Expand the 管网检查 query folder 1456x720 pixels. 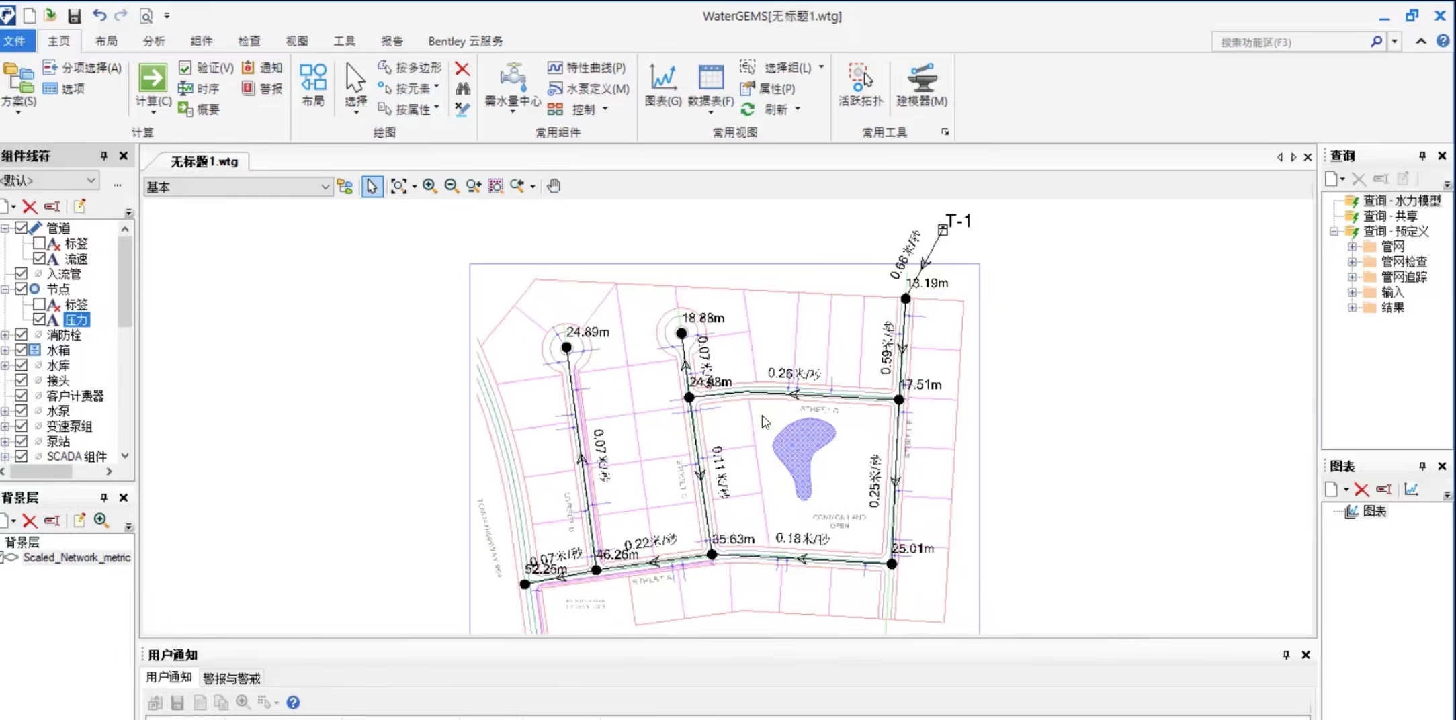[x=1352, y=262]
